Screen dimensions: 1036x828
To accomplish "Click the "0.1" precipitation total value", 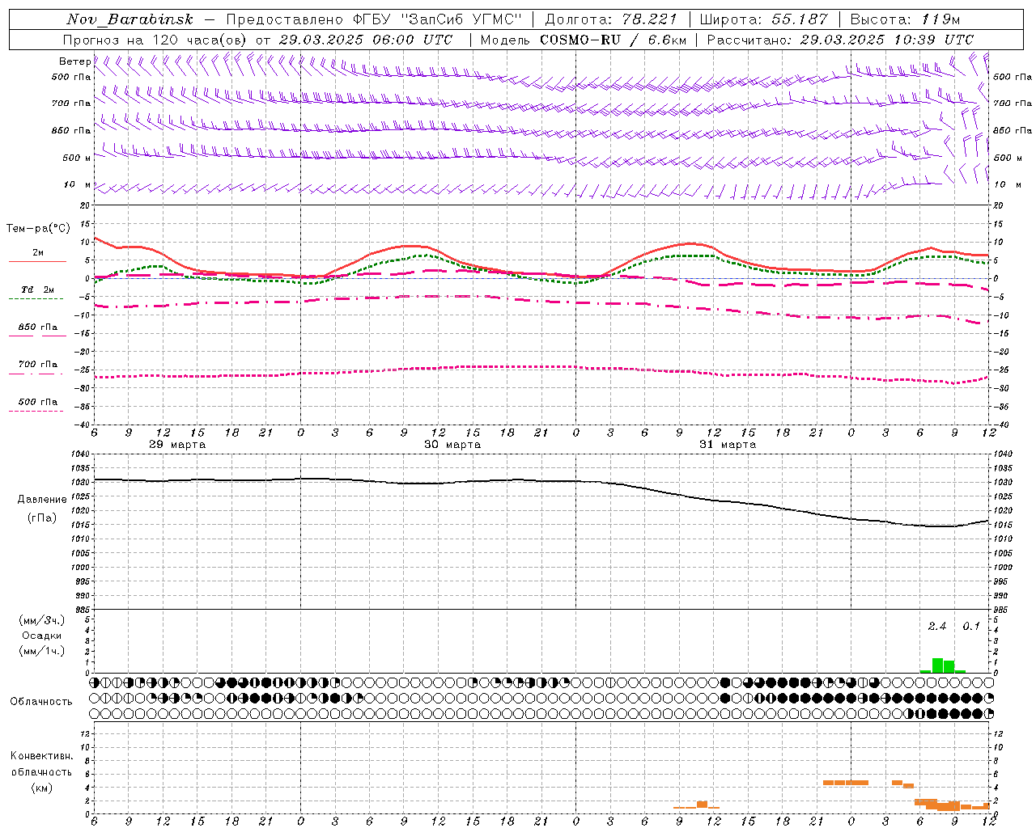I will pyautogui.click(x=971, y=627).
